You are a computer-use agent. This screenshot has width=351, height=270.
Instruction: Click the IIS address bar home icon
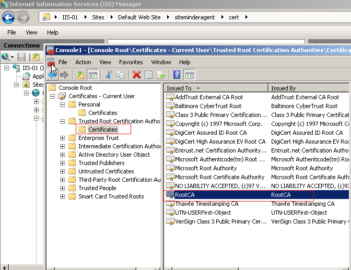pos(46,17)
